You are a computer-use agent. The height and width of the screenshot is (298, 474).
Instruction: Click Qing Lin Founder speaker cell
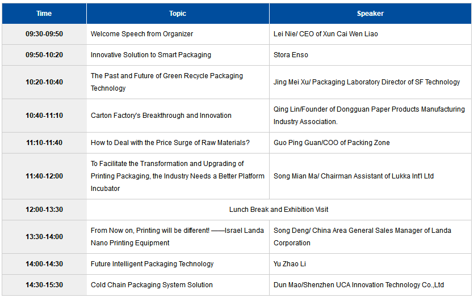coord(369,116)
